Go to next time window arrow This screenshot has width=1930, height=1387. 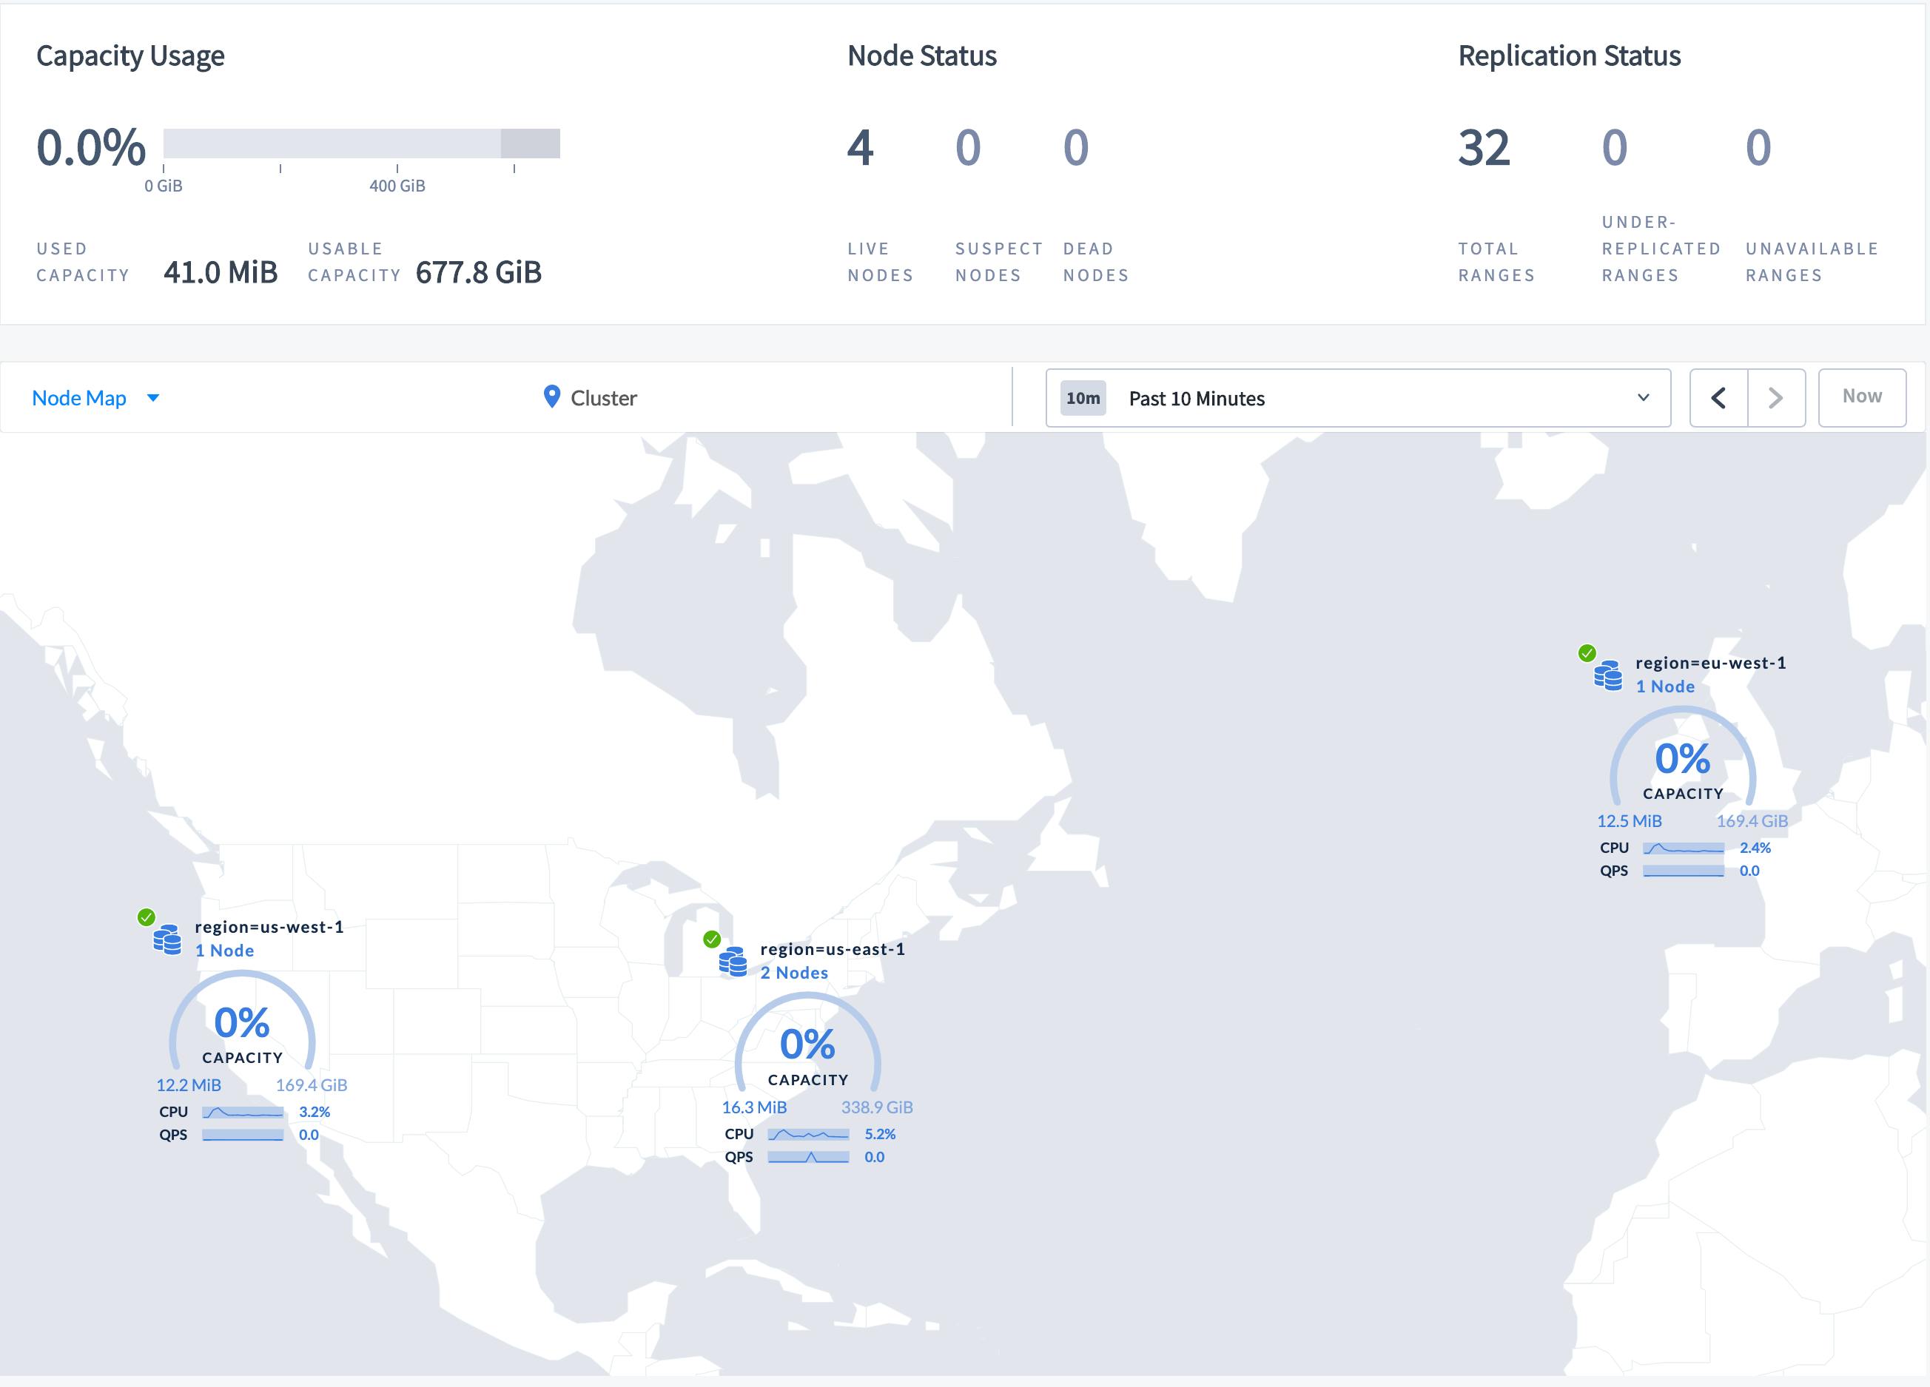(x=1776, y=398)
